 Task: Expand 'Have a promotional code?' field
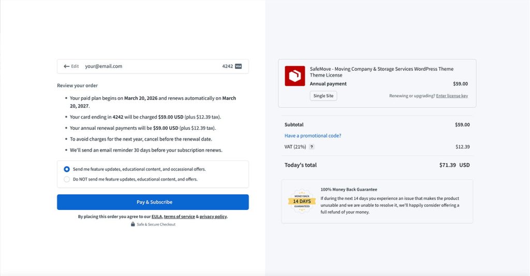(313, 136)
